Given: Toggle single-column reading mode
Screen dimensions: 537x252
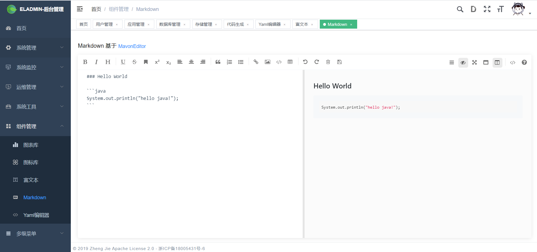Looking at the screenshot, I should pyautogui.click(x=486, y=63).
